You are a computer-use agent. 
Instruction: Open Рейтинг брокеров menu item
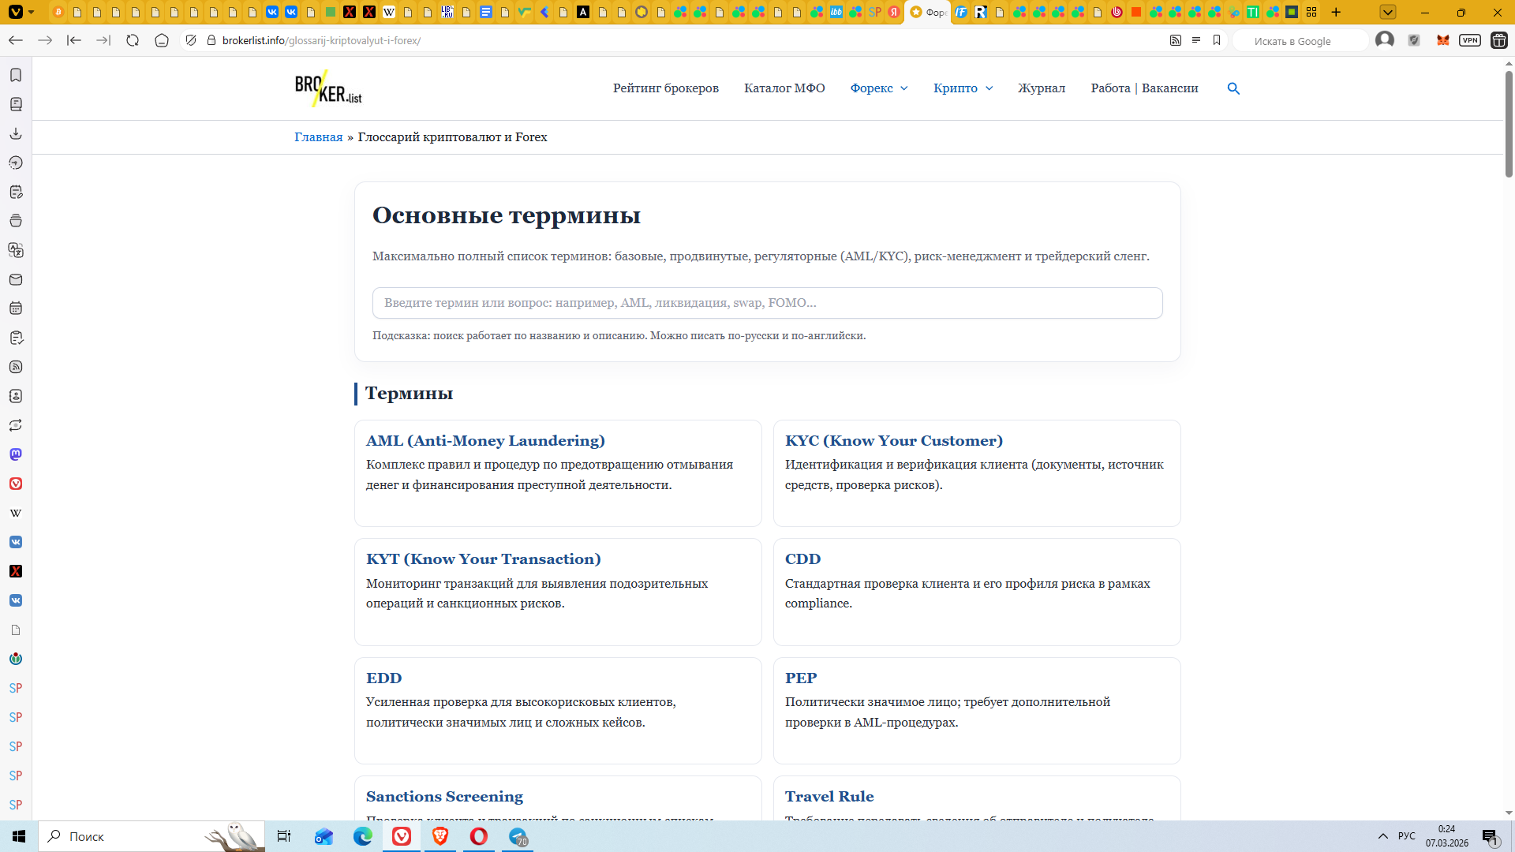tap(665, 88)
